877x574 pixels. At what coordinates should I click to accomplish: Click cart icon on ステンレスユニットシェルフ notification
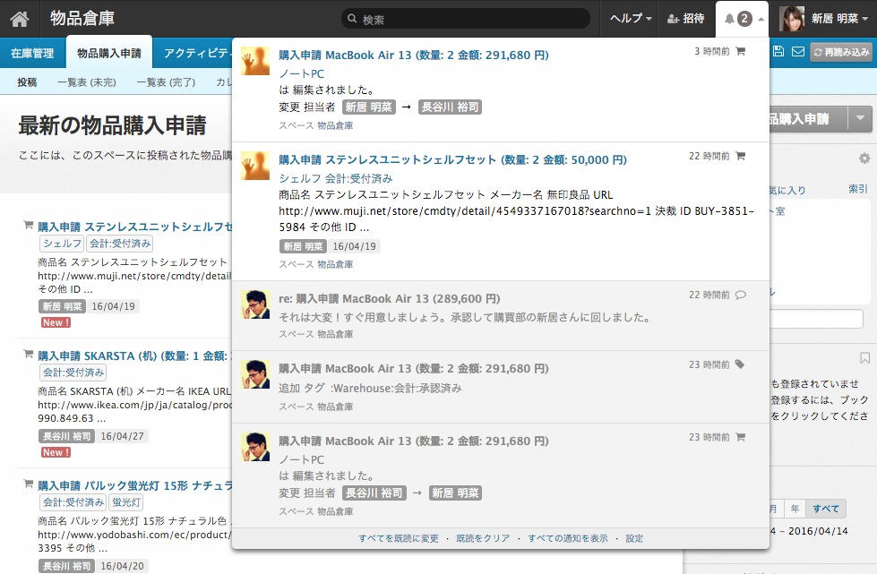click(741, 156)
